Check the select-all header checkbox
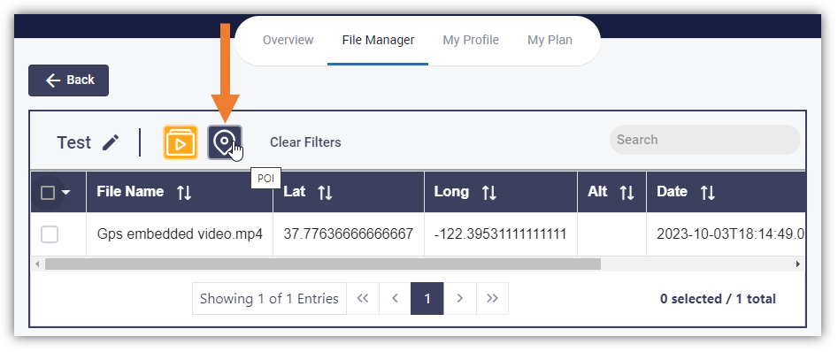838x352 pixels. [x=48, y=193]
